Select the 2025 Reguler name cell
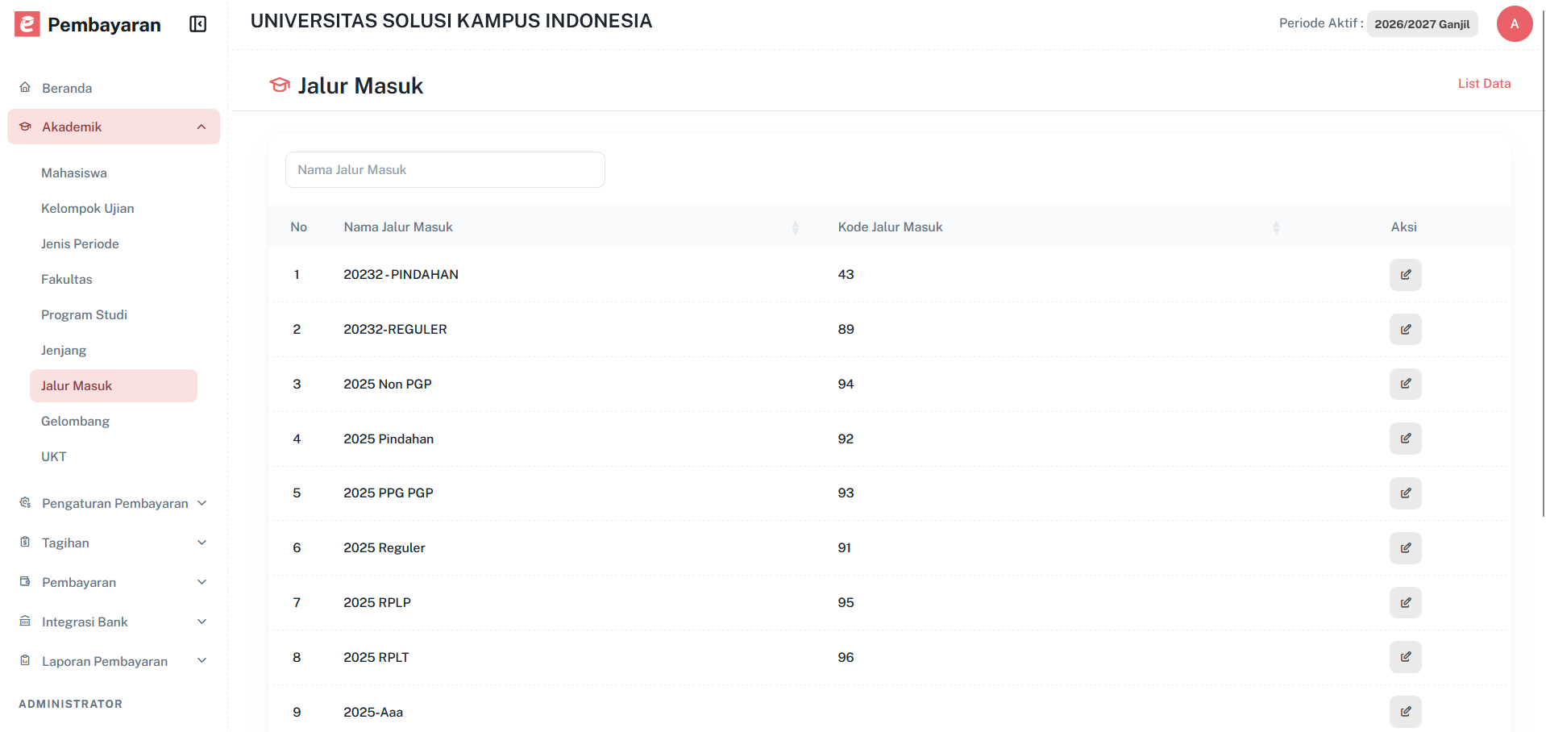Viewport: 1546px width, 732px height. pos(384,548)
